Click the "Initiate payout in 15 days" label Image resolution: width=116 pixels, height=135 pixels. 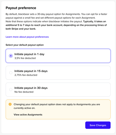31,71
